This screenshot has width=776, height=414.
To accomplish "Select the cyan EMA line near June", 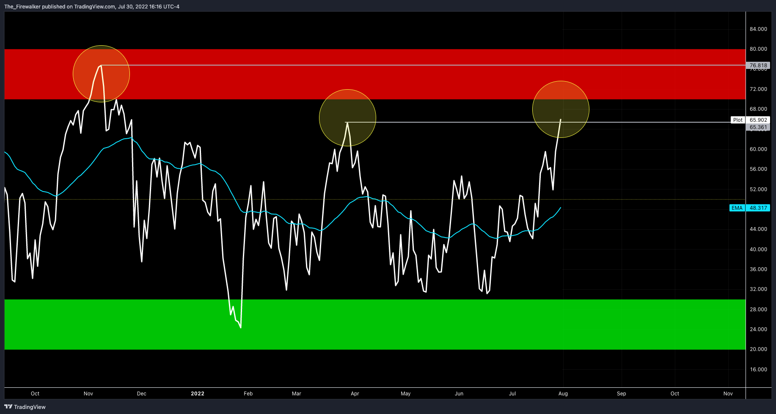I will click(459, 231).
